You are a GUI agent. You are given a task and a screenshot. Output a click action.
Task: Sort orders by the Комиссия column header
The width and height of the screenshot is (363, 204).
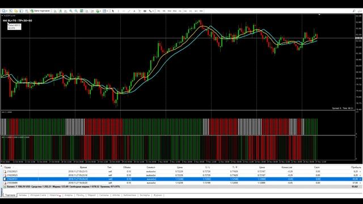coord(287,167)
